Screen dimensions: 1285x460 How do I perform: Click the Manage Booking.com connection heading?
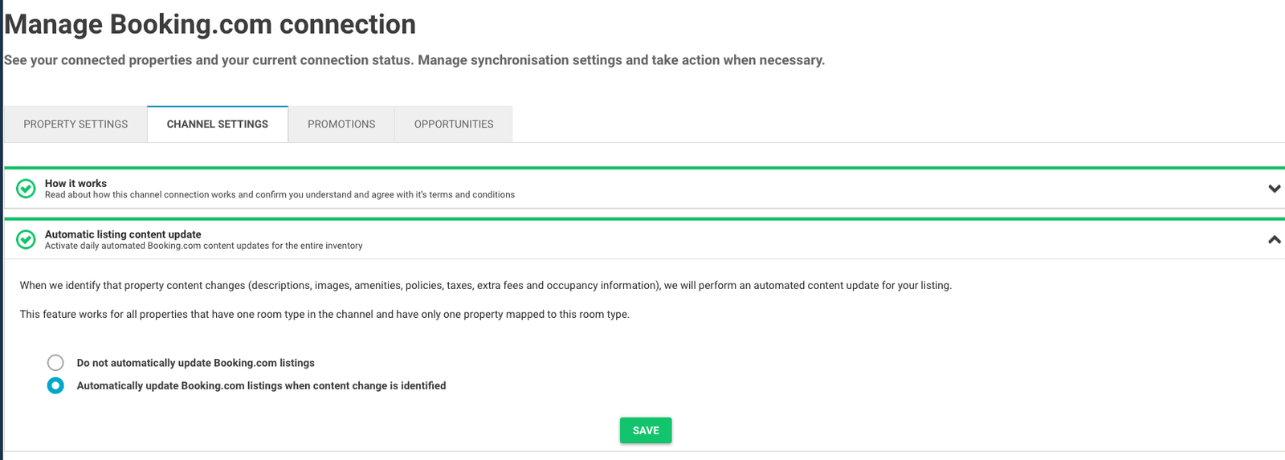[210, 25]
